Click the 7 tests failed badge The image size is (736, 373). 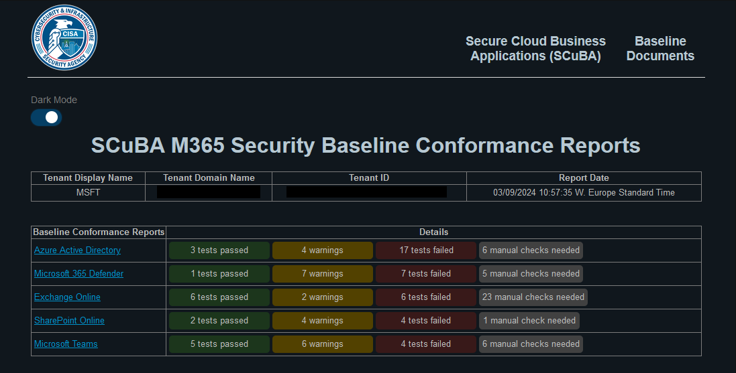coord(426,274)
